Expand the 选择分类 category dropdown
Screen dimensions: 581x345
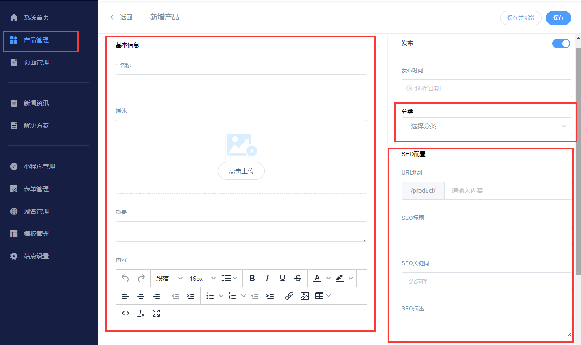(x=486, y=126)
